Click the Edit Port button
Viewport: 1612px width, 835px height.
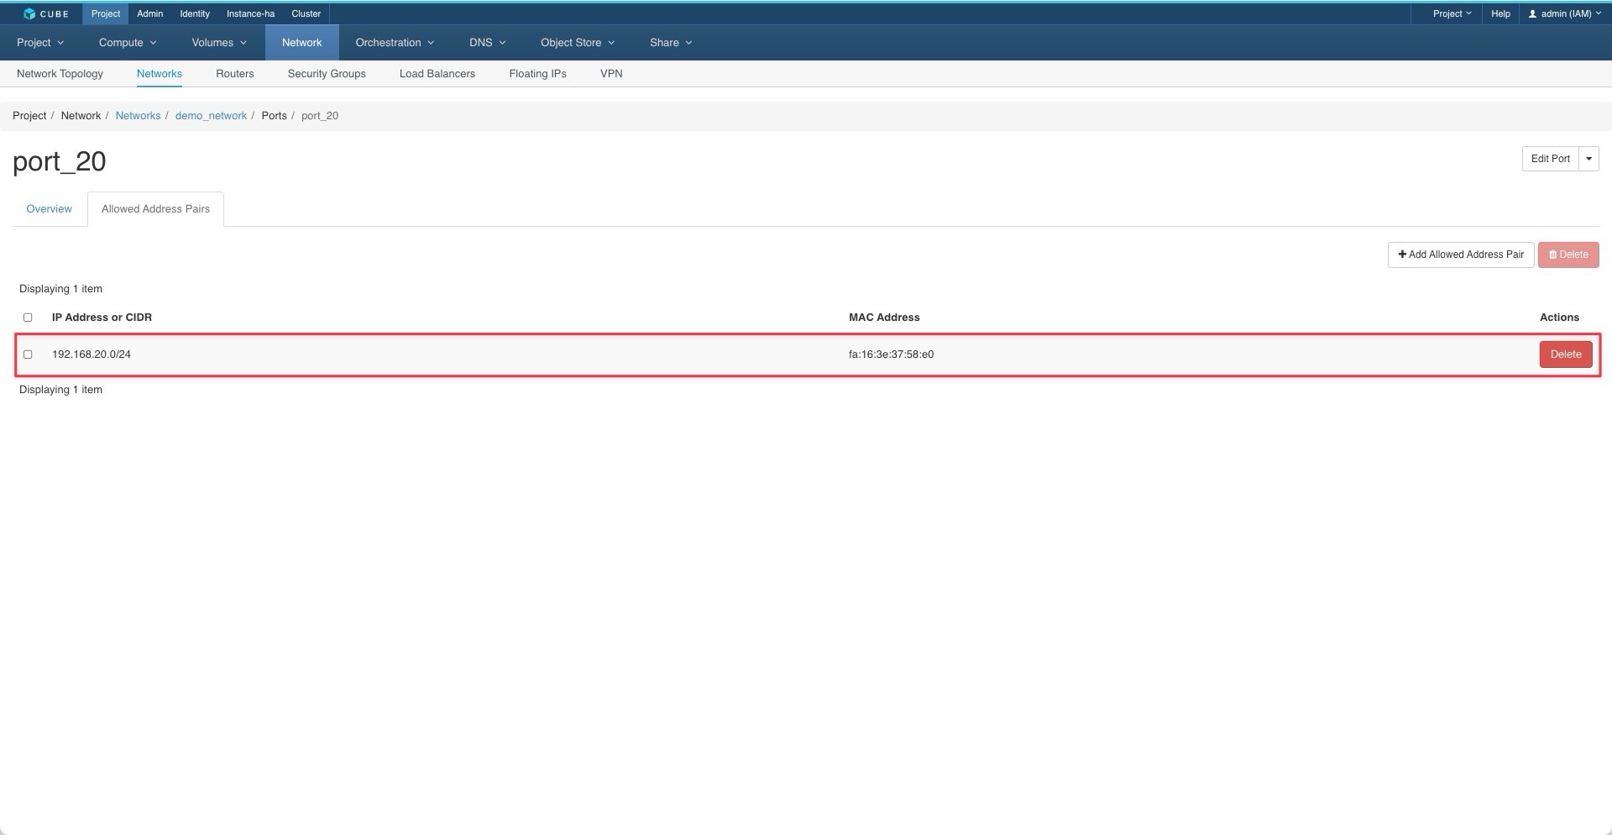click(x=1550, y=159)
